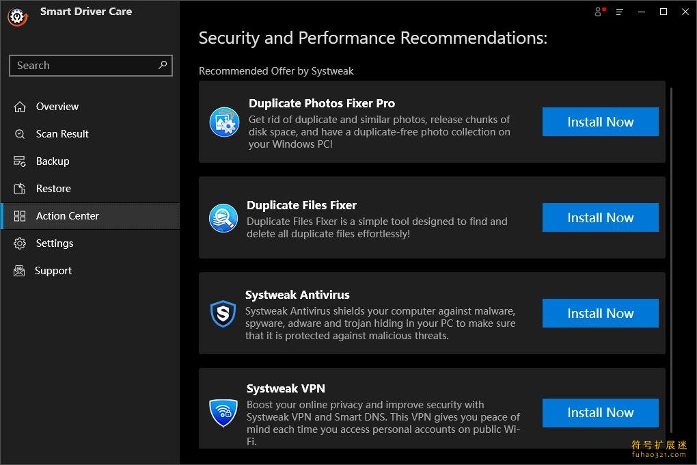Open the hamburger menu in title bar
The width and height of the screenshot is (697, 465).
pos(620,12)
